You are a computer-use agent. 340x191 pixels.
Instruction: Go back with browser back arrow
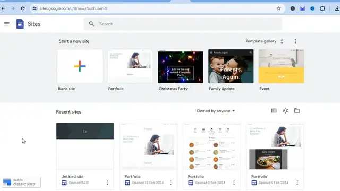(x=3, y=8)
